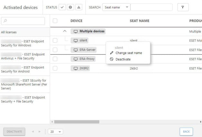Toggle the warning triangle status filter
Viewport: 202px width, 137px height.
click(x=79, y=7)
